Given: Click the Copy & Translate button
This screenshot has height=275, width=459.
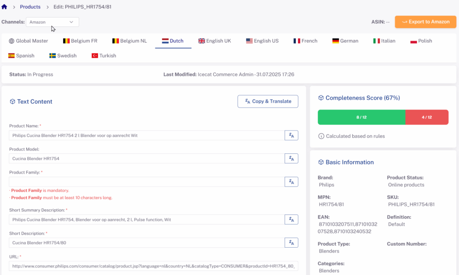Looking at the screenshot, I should point(268,101).
